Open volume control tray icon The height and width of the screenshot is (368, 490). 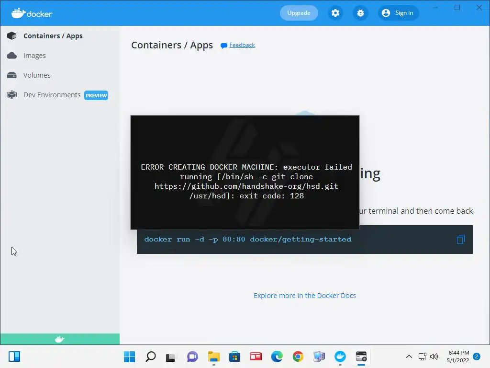click(434, 356)
